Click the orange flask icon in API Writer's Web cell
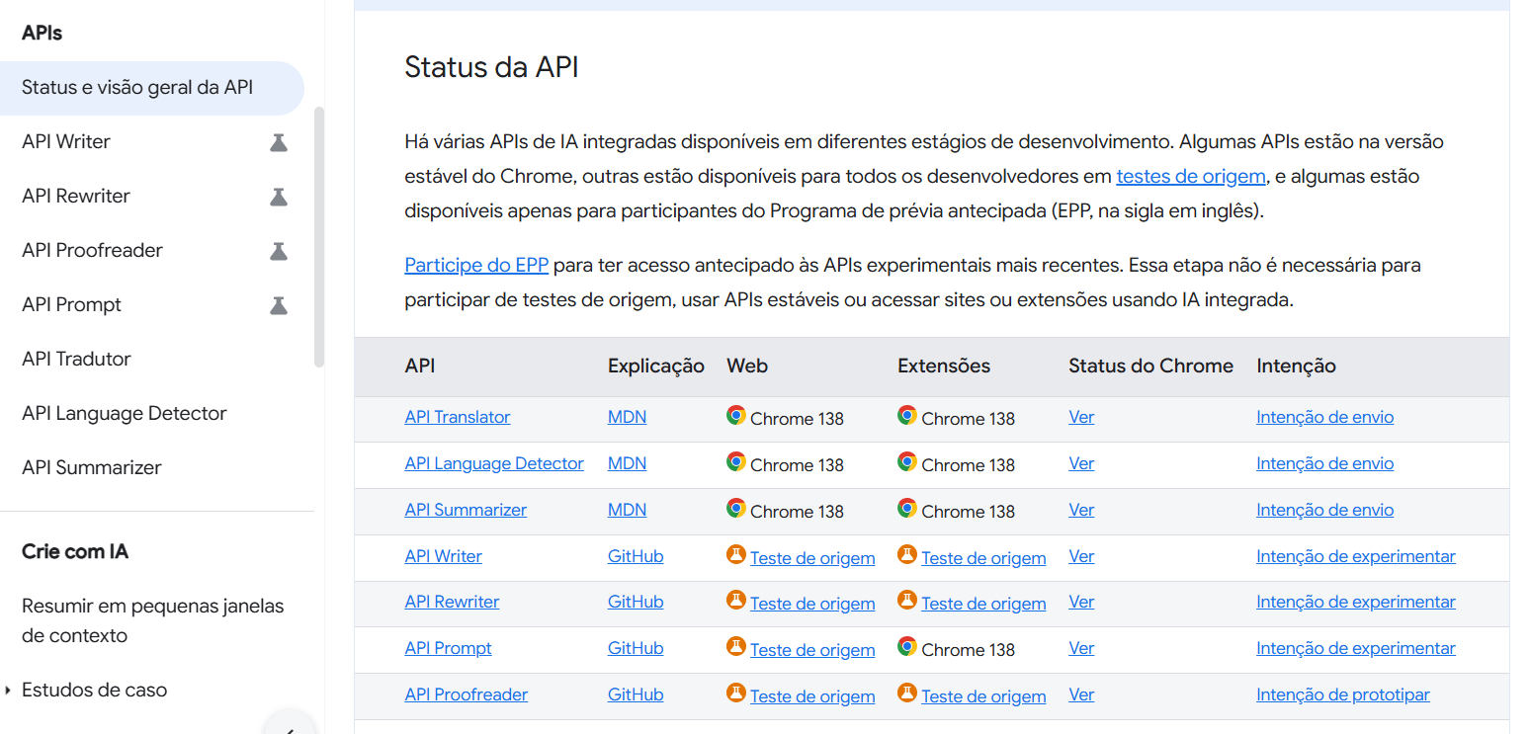The height and width of the screenshot is (734, 1531). click(736, 555)
